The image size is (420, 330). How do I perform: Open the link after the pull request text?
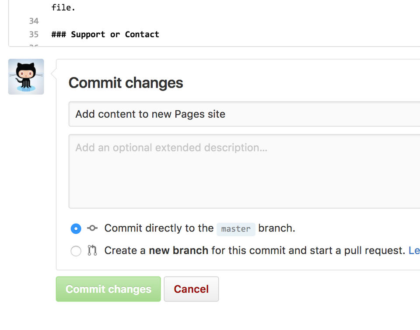pos(414,250)
